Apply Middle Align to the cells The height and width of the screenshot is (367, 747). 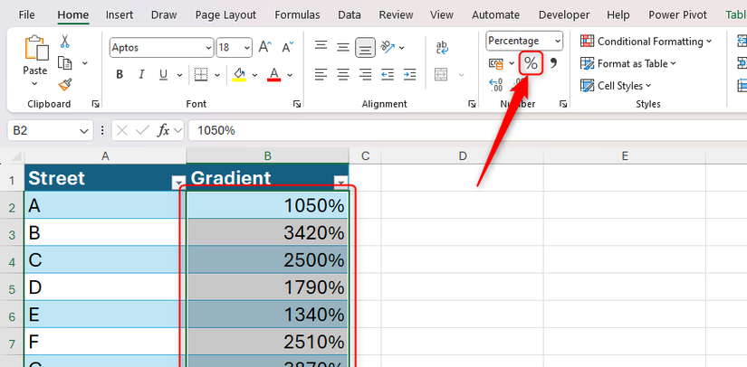pos(343,47)
